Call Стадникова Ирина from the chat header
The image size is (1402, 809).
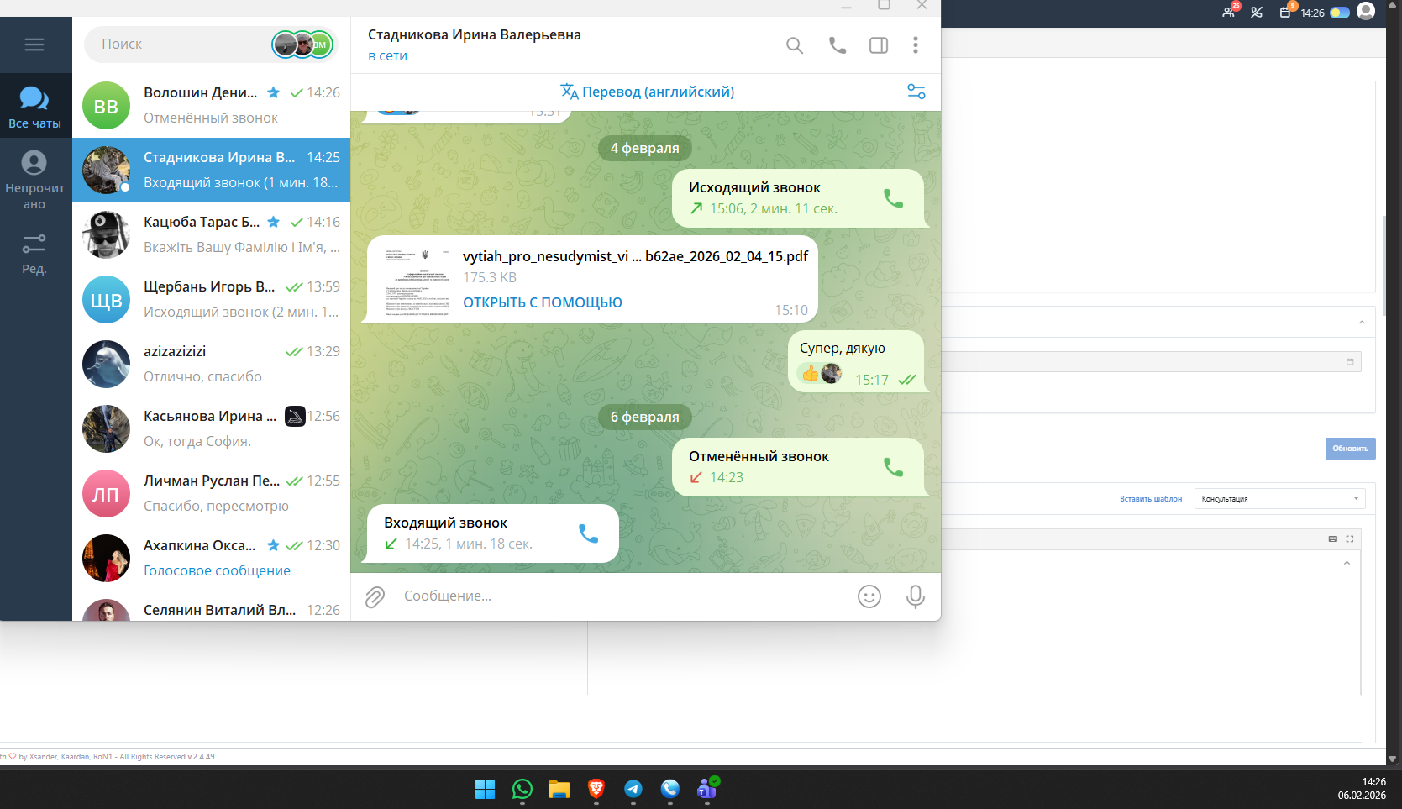coord(838,45)
